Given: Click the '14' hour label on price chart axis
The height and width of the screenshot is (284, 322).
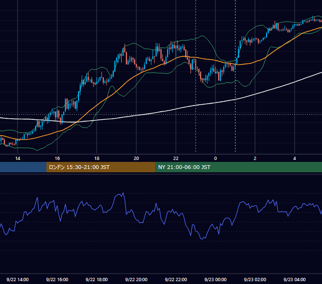Looking at the screenshot, I should click(18, 159).
